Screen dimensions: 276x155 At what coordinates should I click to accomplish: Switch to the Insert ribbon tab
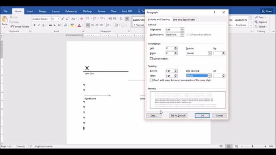tap(30, 11)
